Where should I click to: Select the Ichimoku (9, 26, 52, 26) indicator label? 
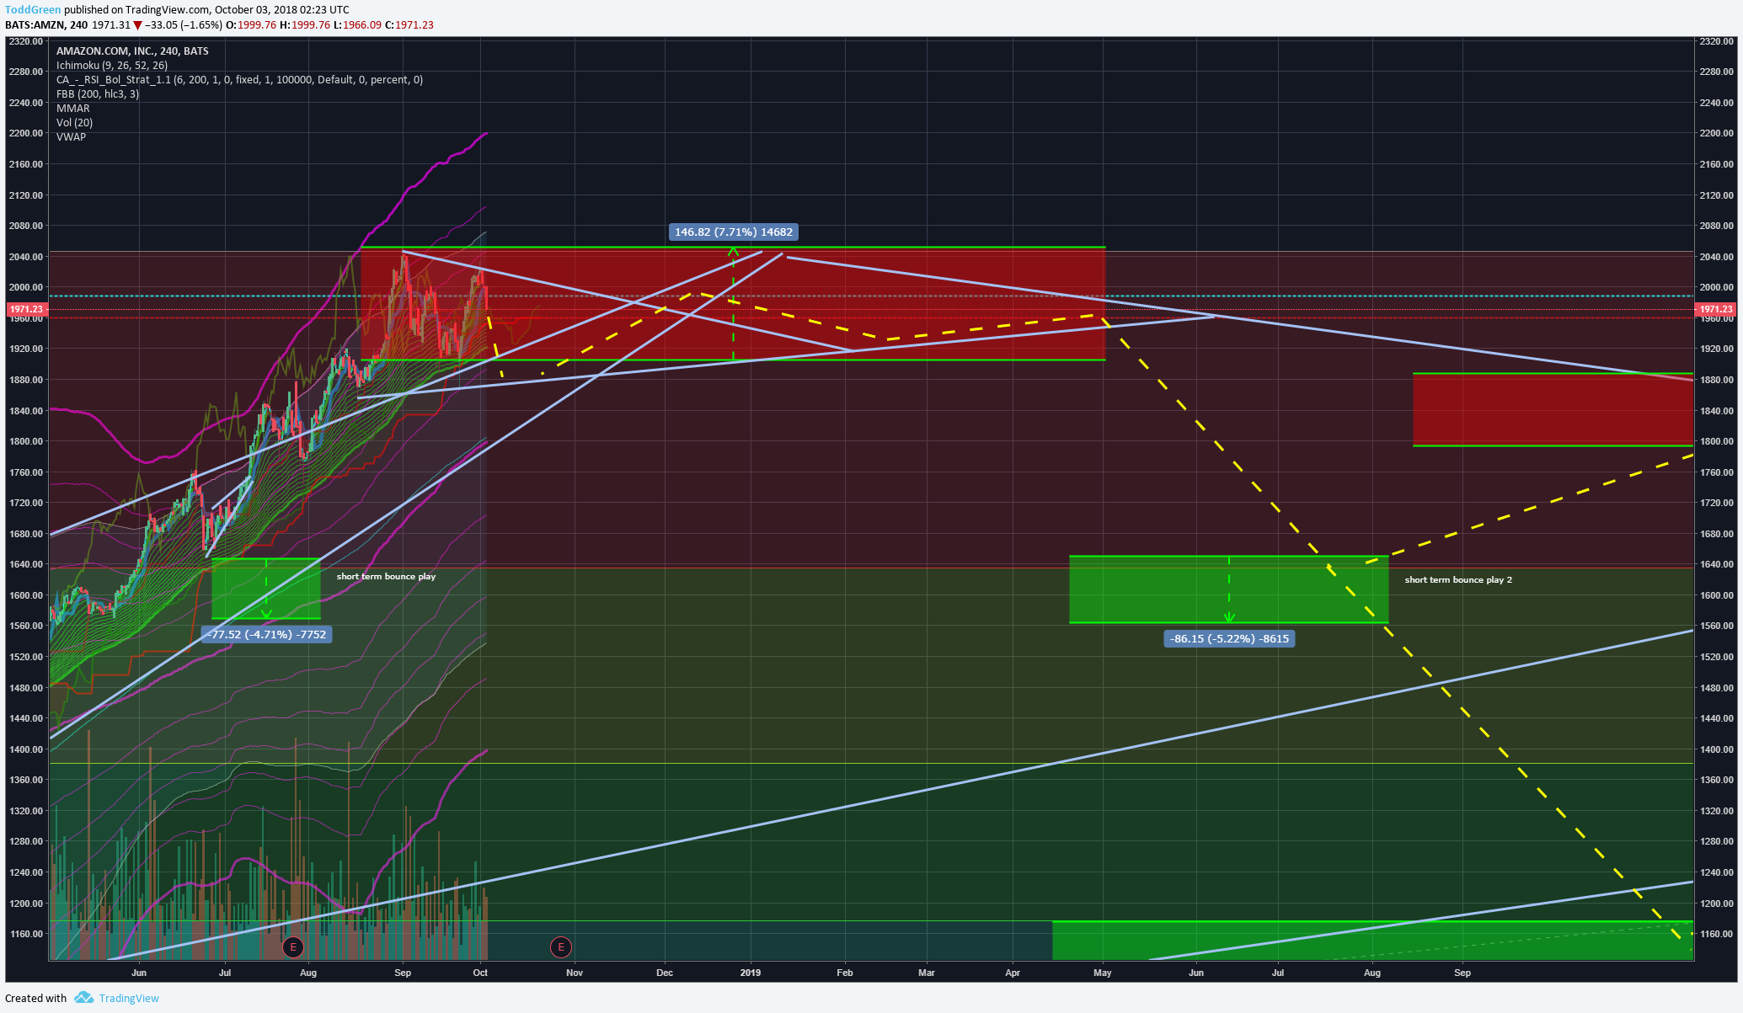coord(112,65)
